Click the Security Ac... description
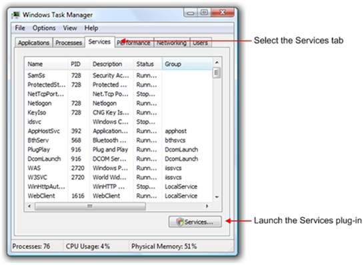 point(111,76)
